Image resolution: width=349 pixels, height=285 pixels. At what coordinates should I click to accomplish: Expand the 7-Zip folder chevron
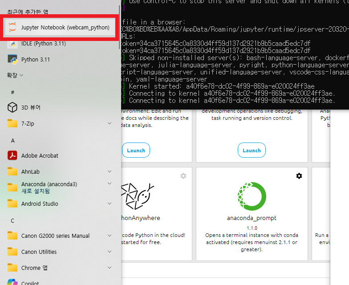pyautogui.click(x=110, y=123)
